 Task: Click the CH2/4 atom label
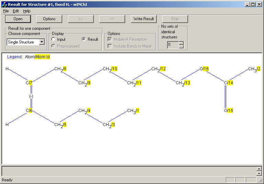coord(84,111)
